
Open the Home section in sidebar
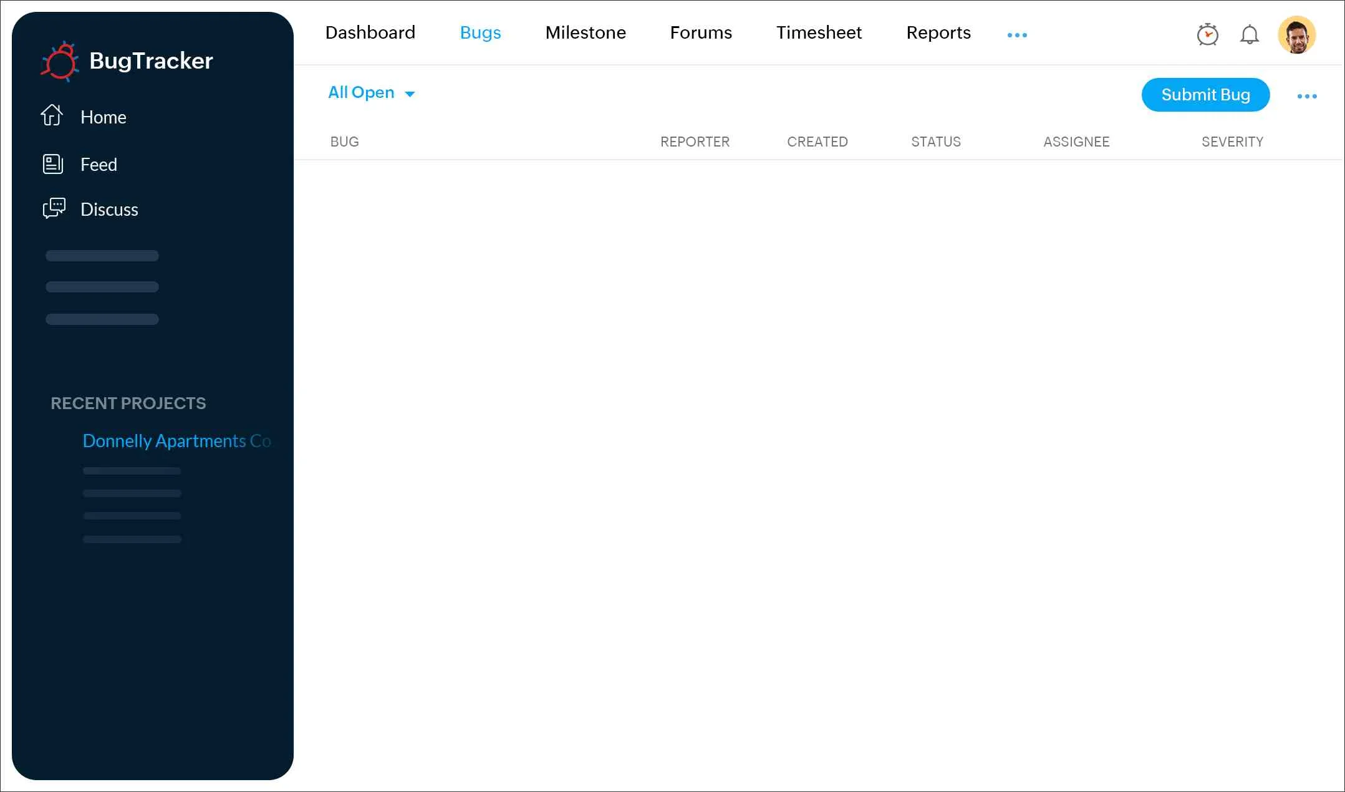tap(103, 117)
